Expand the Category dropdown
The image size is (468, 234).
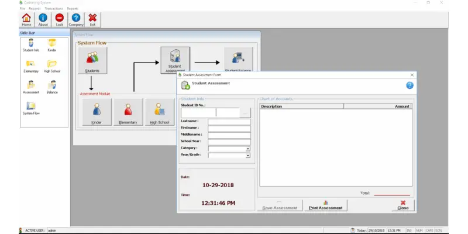[247, 149]
